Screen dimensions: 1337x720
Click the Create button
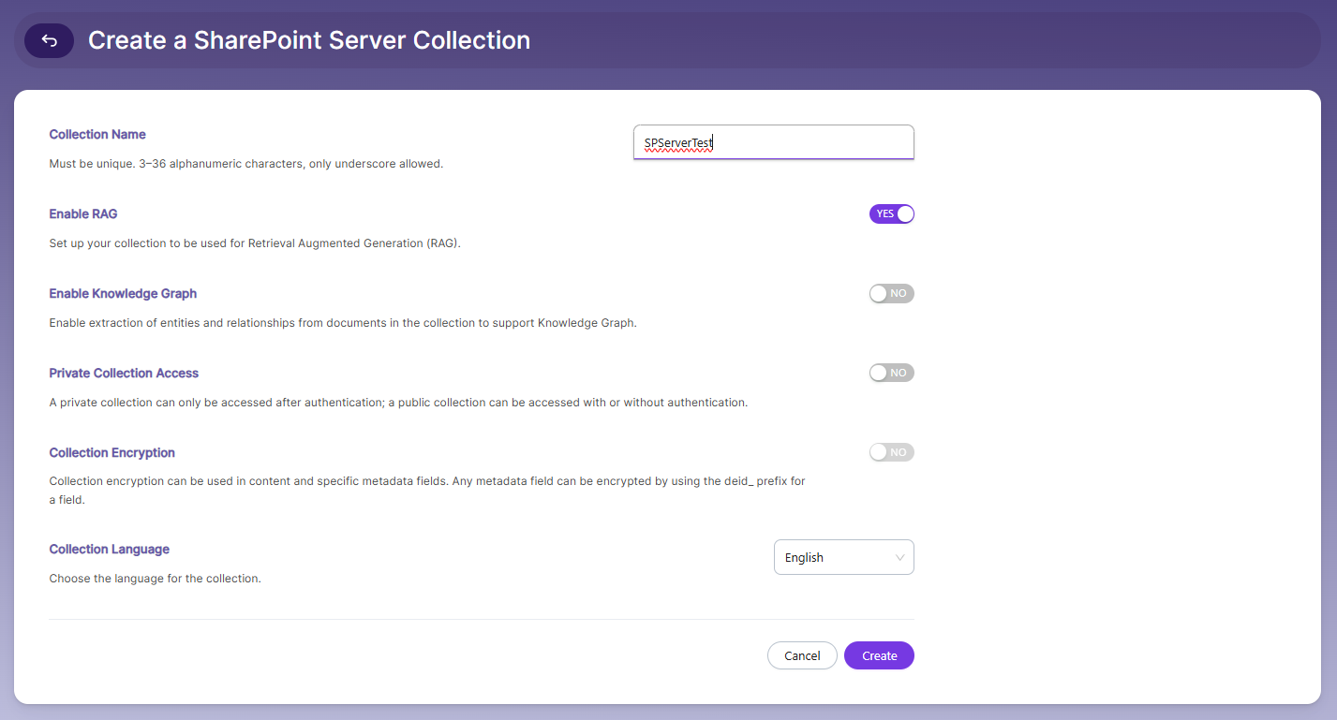point(879,655)
